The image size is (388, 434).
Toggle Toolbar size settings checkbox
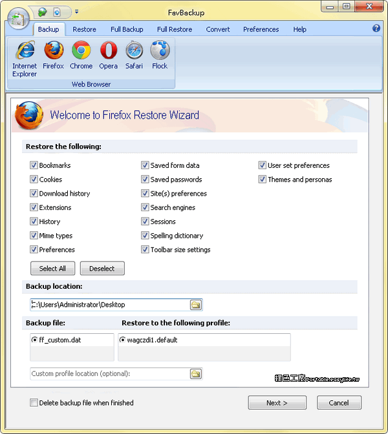(x=145, y=250)
